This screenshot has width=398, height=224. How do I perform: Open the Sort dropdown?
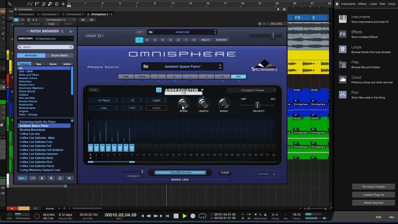(22, 178)
